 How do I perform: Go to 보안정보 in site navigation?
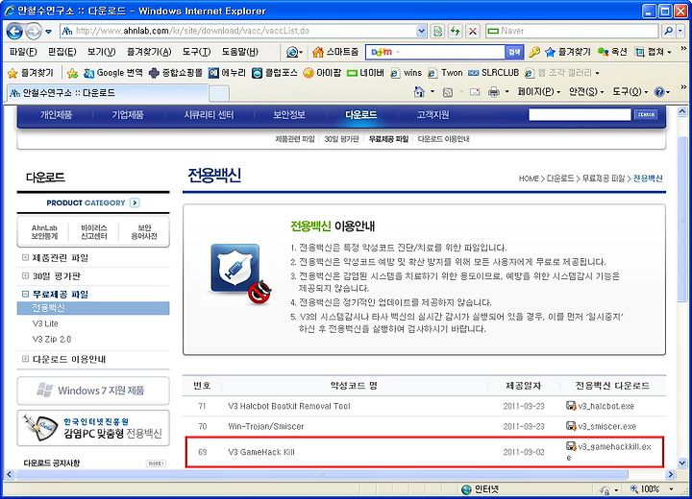[289, 115]
